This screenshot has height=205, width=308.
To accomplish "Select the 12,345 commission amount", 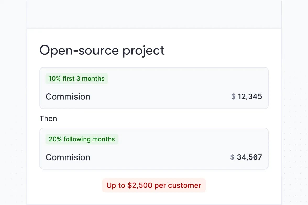I will (x=250, y=96).
